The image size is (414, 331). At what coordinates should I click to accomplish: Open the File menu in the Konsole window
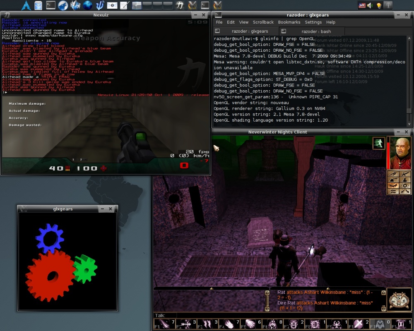coord(219,22)
